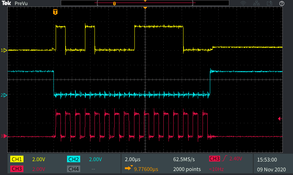The image size is (293, 175).
Task: Click the trigger level arrow on right edge
Action: click(x=280, y=118)
